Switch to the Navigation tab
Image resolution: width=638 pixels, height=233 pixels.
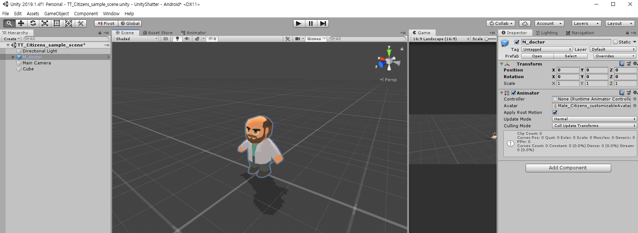(580, 33)
